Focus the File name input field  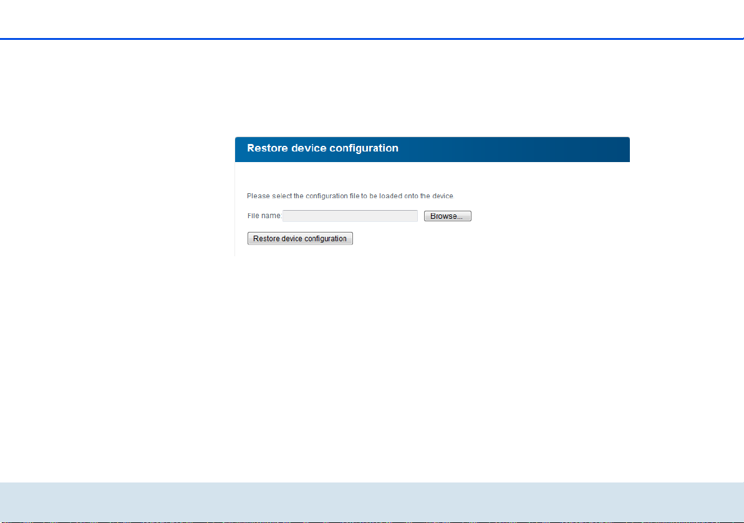pos(350,216)
